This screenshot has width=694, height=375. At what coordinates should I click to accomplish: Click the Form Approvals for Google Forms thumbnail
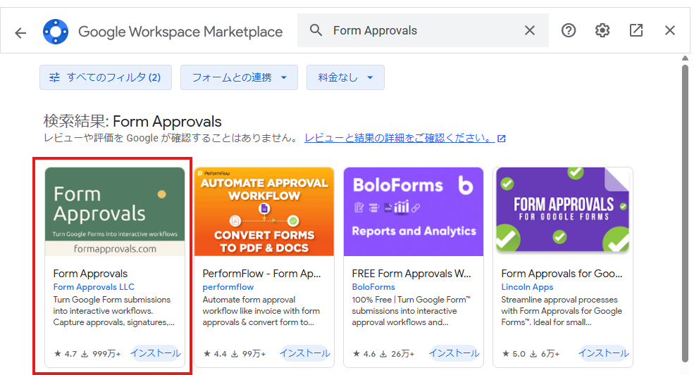[x=562, y=211]
